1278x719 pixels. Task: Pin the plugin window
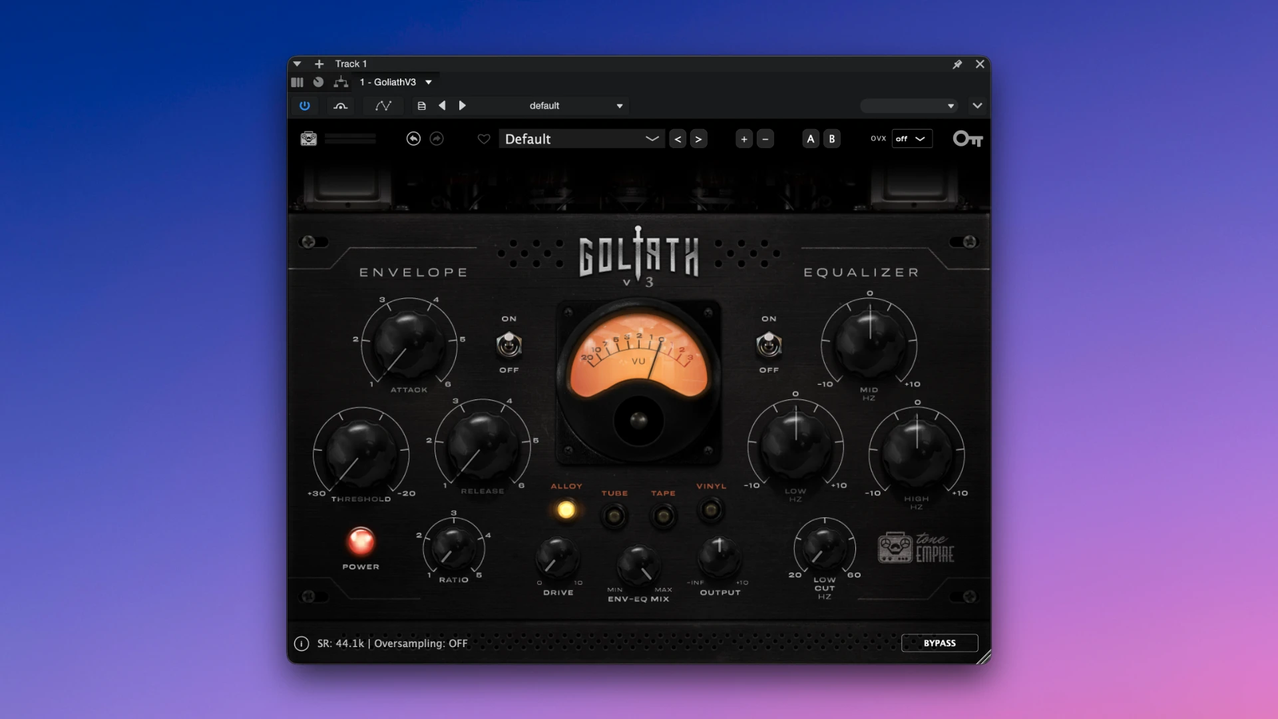pos(957,64)
